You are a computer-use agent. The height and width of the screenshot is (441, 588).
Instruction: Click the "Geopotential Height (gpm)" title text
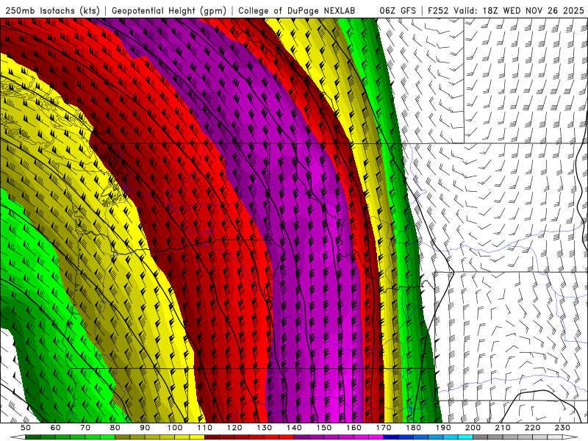(x=169, y=10)
